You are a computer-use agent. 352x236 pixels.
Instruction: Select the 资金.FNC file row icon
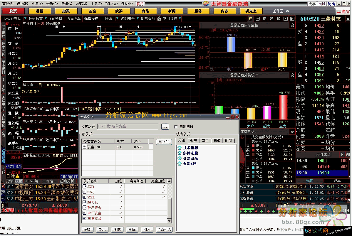coord(84,147)
